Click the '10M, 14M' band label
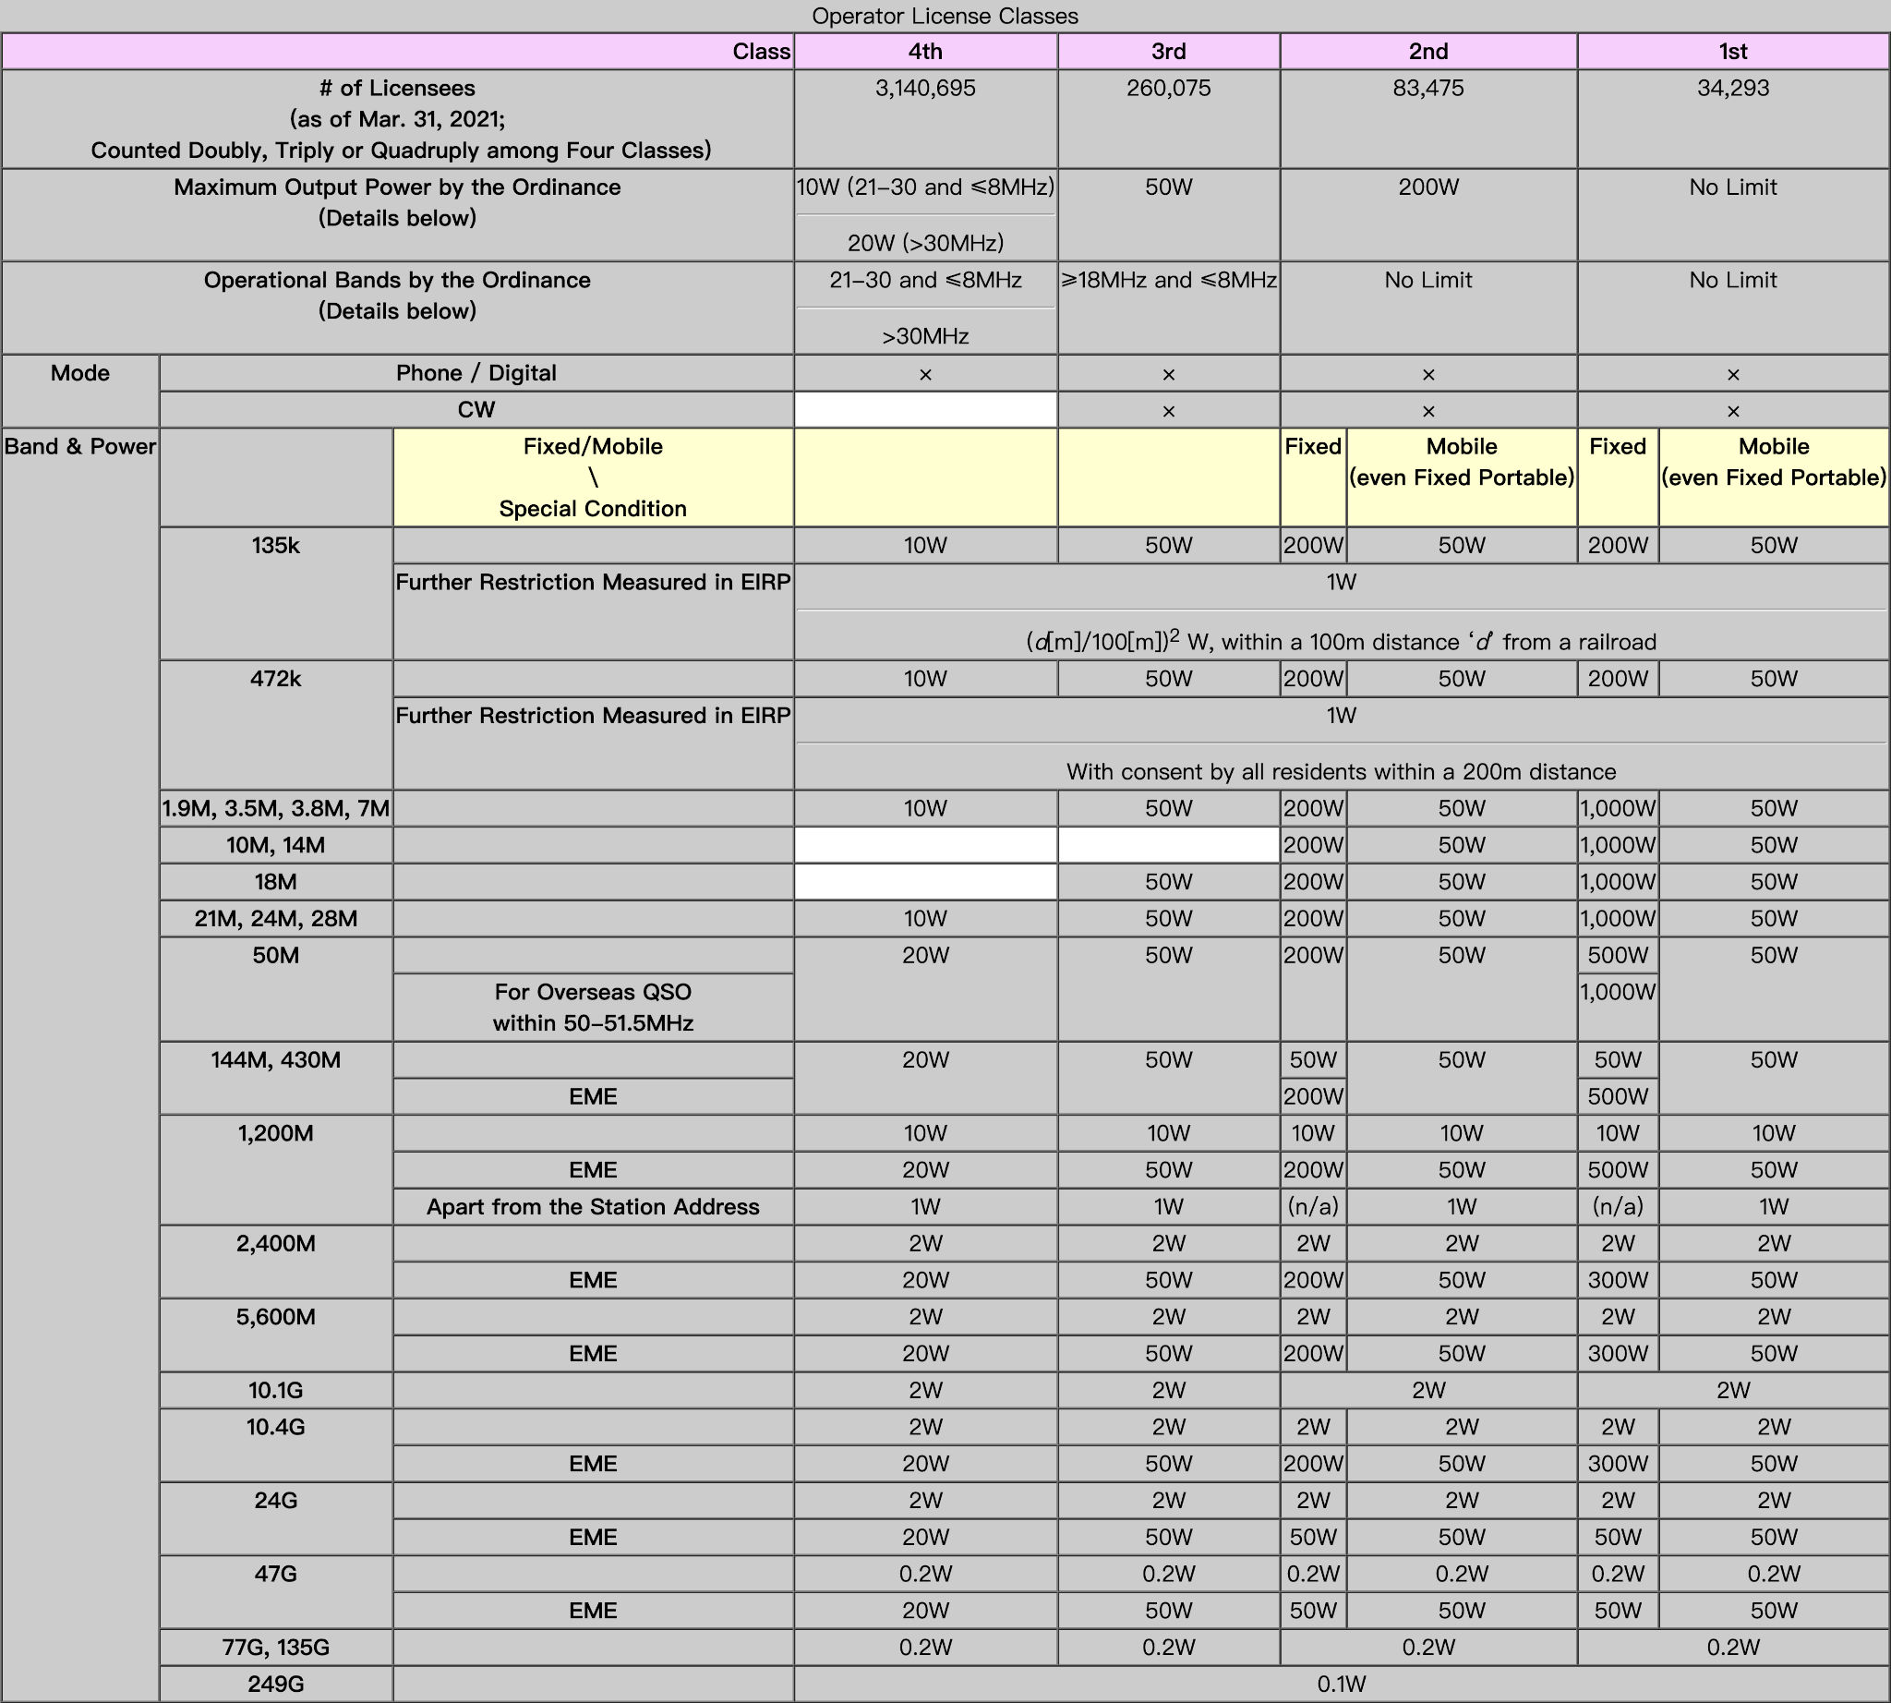 tap(276, 845)
